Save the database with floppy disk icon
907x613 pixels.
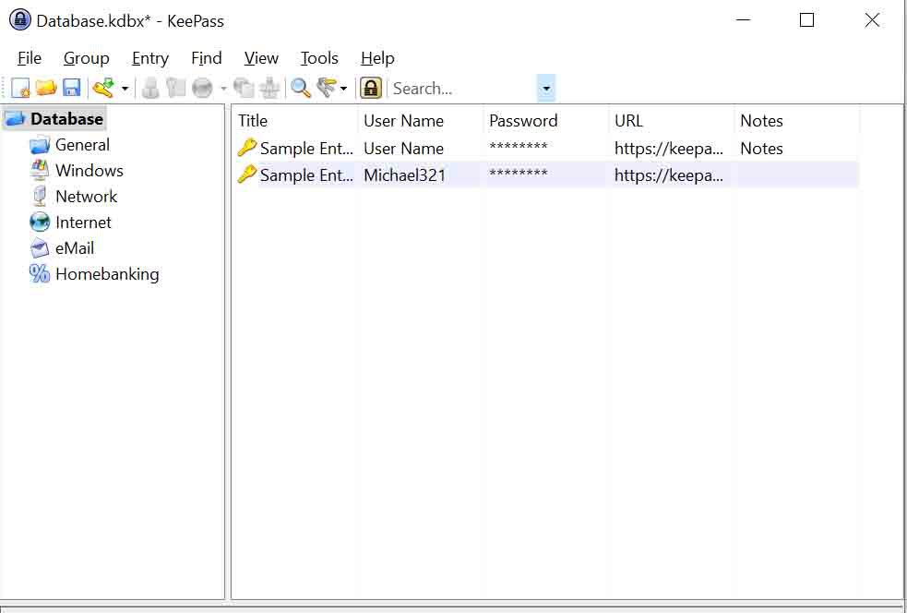(71, 89)
